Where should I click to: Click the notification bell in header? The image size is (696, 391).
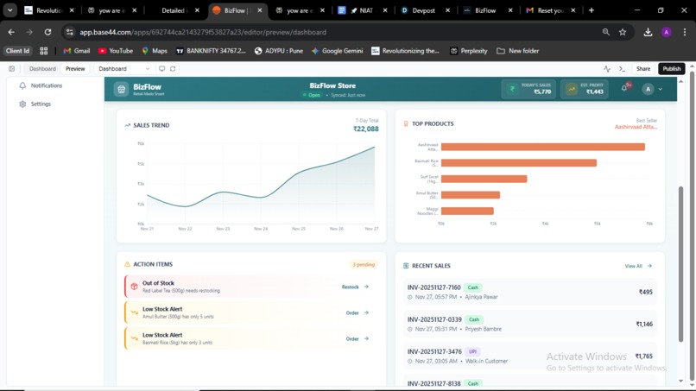pos(624,88)
